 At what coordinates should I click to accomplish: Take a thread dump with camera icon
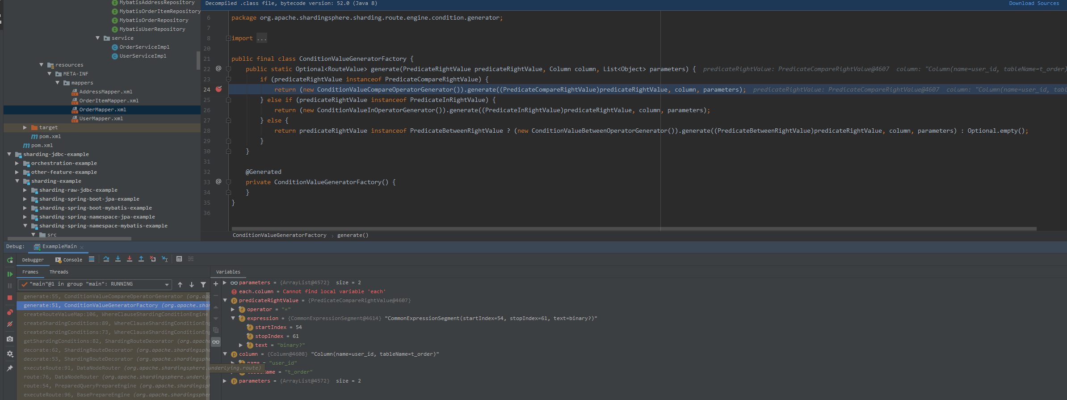[10, 339]
